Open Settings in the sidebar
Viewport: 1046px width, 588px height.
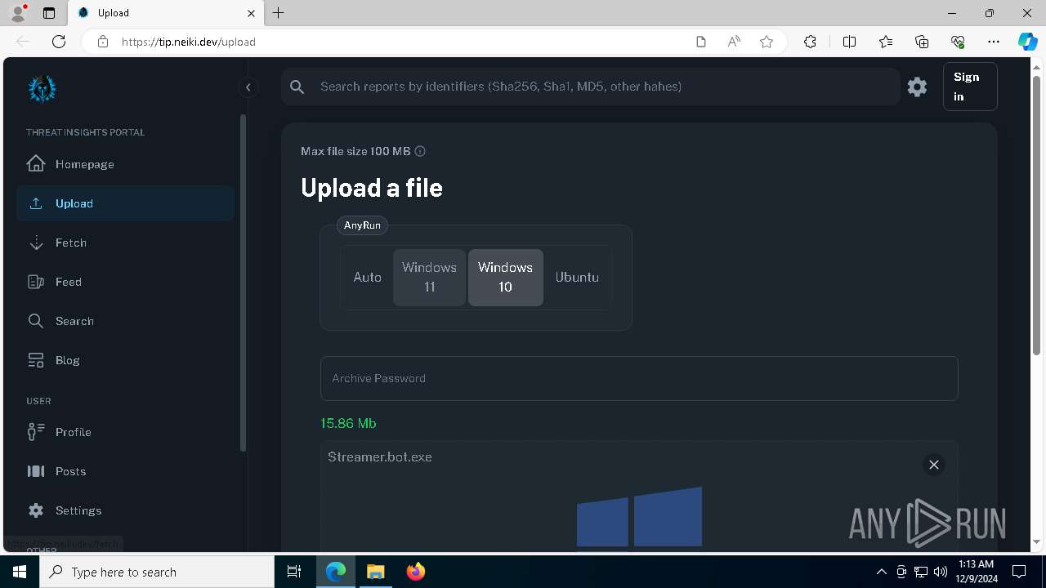point(125,510)
